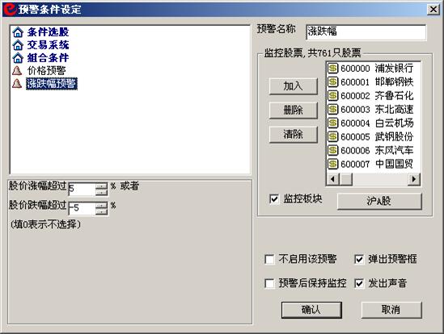Click the house icon beside 条件选股
This screenshot has height=334, width=444.
point(18,32)
